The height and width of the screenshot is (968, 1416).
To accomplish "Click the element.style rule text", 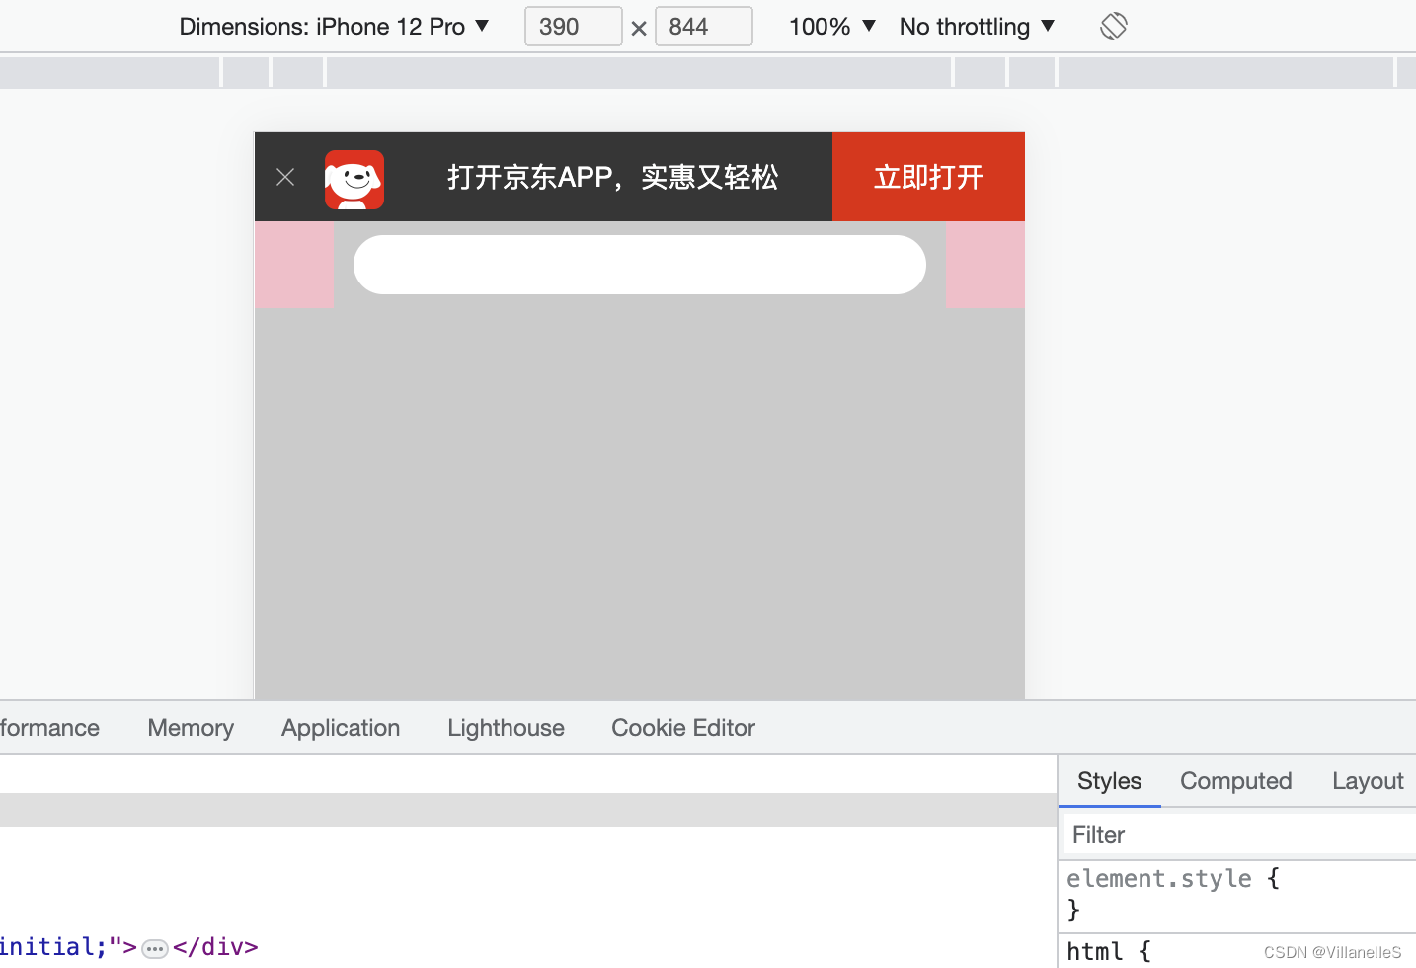I will tap(1159, 879).
